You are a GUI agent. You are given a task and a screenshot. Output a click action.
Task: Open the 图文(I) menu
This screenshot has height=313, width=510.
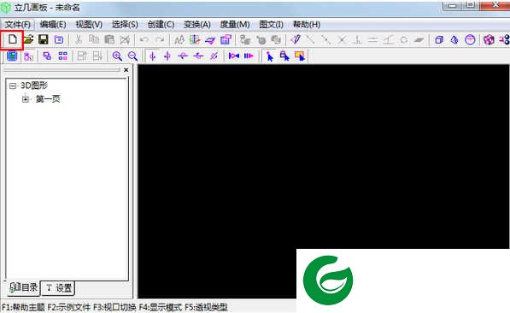[x=271, y=25]
